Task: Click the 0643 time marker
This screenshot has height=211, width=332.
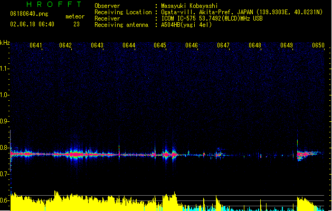Action: [x=97, y=45]
